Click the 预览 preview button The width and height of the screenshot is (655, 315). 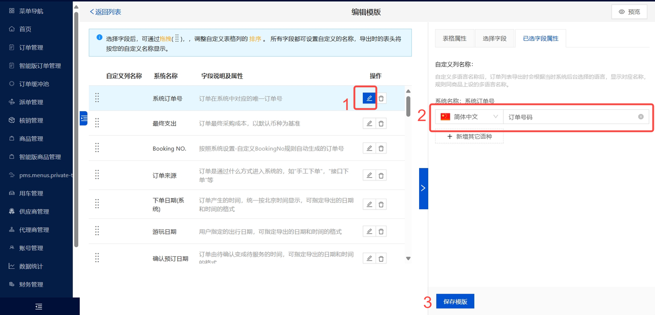click(629, 12)
